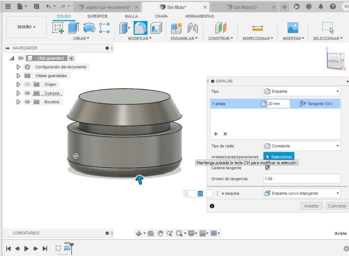Open the MODIFICAR dropdown menu
The width and height of the screenshot is (349, 256).
point(140,39)
